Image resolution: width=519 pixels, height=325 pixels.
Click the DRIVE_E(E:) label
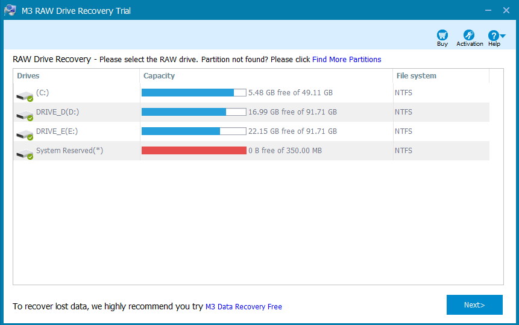57,131
